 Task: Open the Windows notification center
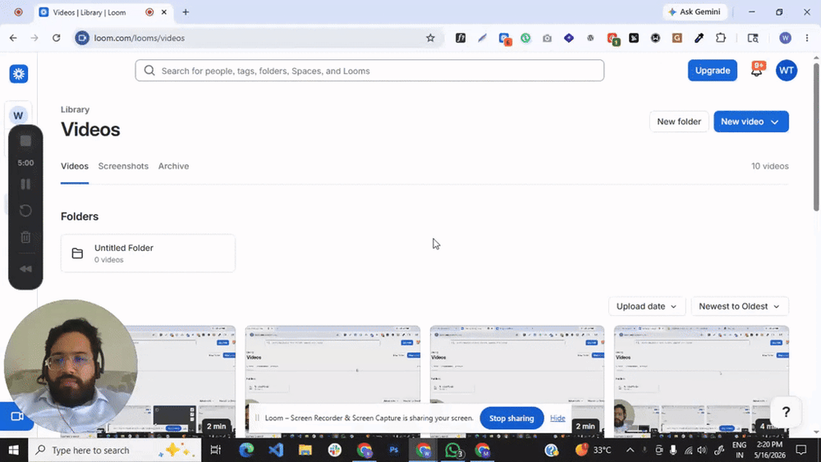pos(800,450)
